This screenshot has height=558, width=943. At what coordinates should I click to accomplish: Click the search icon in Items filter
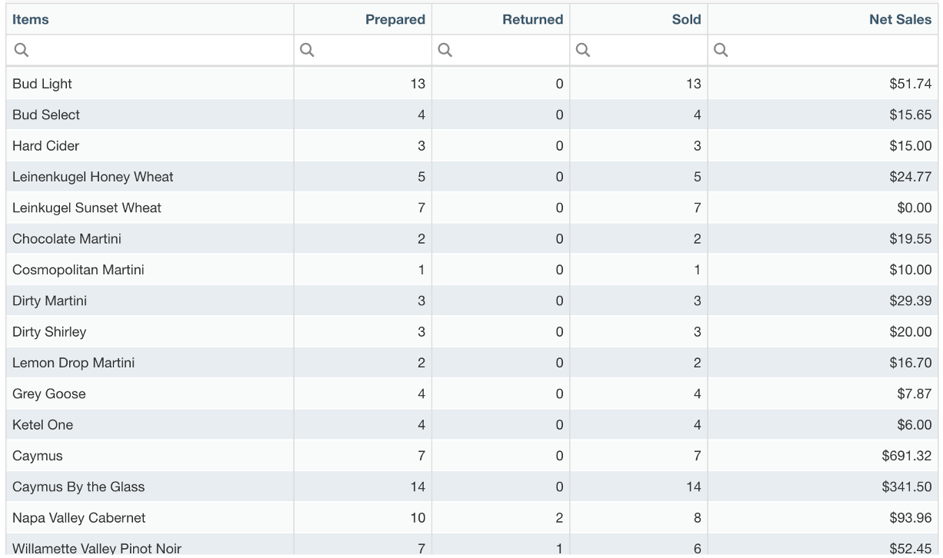tap(22, 51)
